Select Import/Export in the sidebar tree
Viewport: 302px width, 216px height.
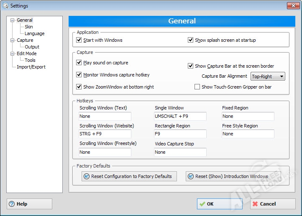(x=31, y=67)
